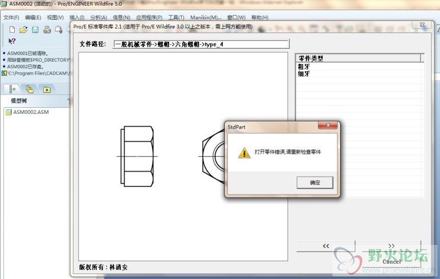Screen dimensions: 440x279
Task: Close the StdPart error dialog
Action: (x=328, y=125)
